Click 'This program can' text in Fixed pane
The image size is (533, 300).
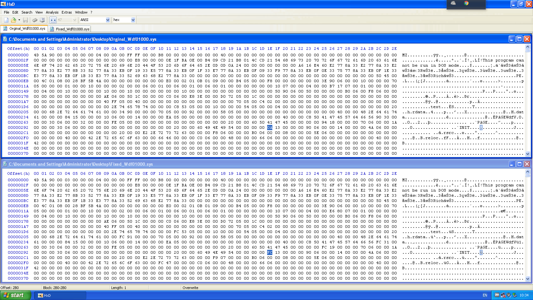[x=503, y=185]
